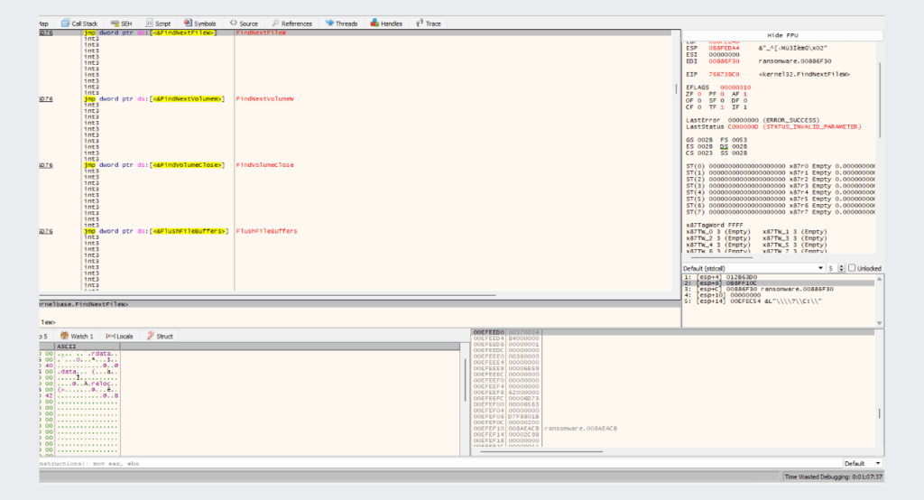Increase the argument count stepper
Image resolution: width=924 pixels, height=500 pixels.
[842, 266]
